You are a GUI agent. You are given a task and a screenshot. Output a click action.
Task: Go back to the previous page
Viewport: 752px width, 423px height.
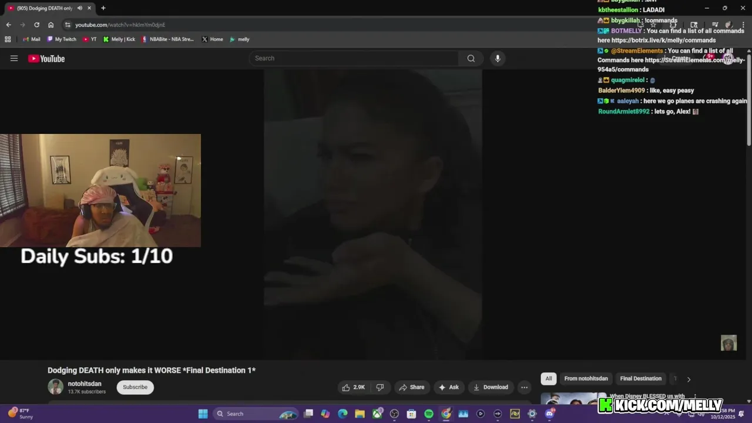8,25
